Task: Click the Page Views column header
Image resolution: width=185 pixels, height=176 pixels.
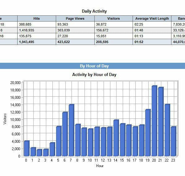Action: [75, 18]
